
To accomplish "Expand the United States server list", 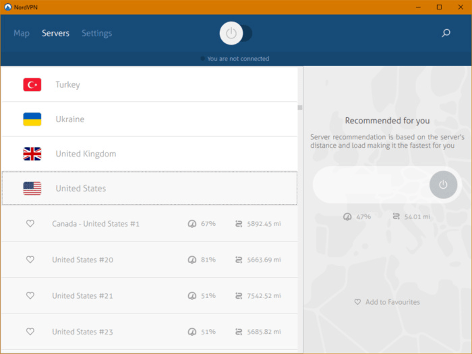I will (x=145, y=188).
